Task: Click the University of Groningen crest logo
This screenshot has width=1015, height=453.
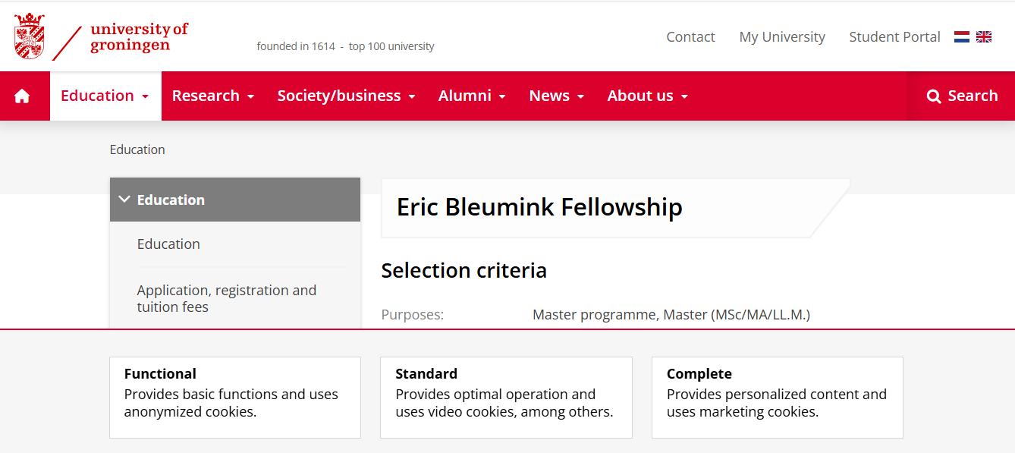Action: (30, 36)
